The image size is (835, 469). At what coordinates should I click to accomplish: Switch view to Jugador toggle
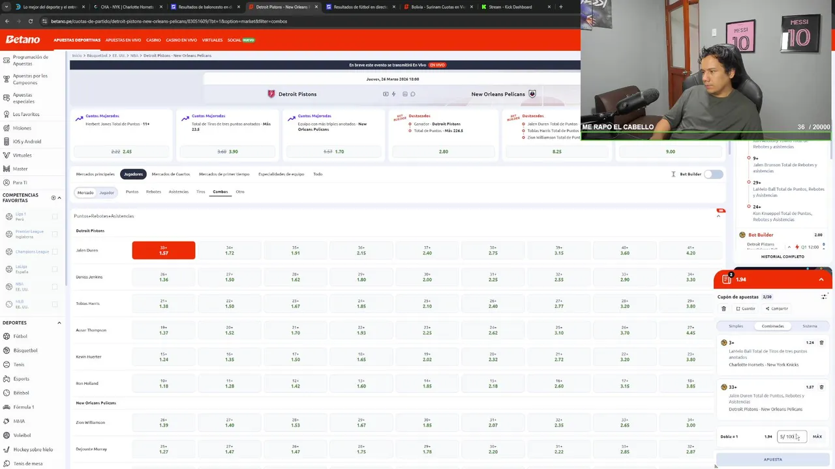(106, 192)
